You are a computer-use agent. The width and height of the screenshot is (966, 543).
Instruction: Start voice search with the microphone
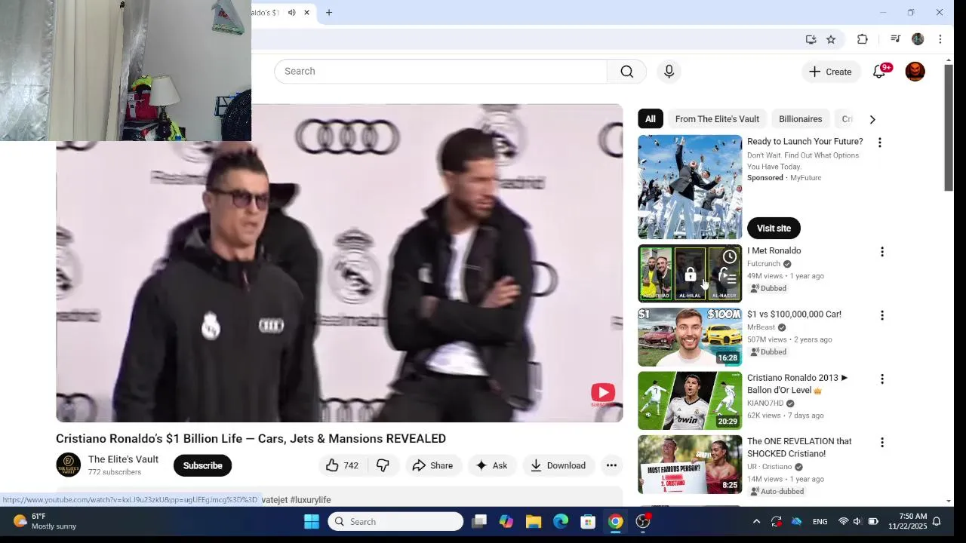tap(669, 72)
